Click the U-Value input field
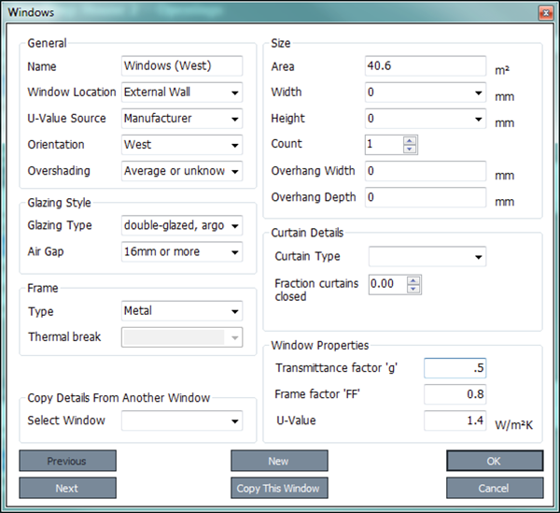The width and height of the screenshot is (560, 513). (455, 420)
